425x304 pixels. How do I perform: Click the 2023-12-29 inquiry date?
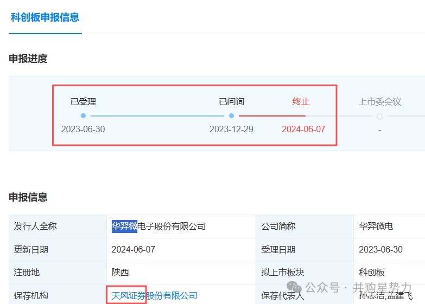pos(231,130)
